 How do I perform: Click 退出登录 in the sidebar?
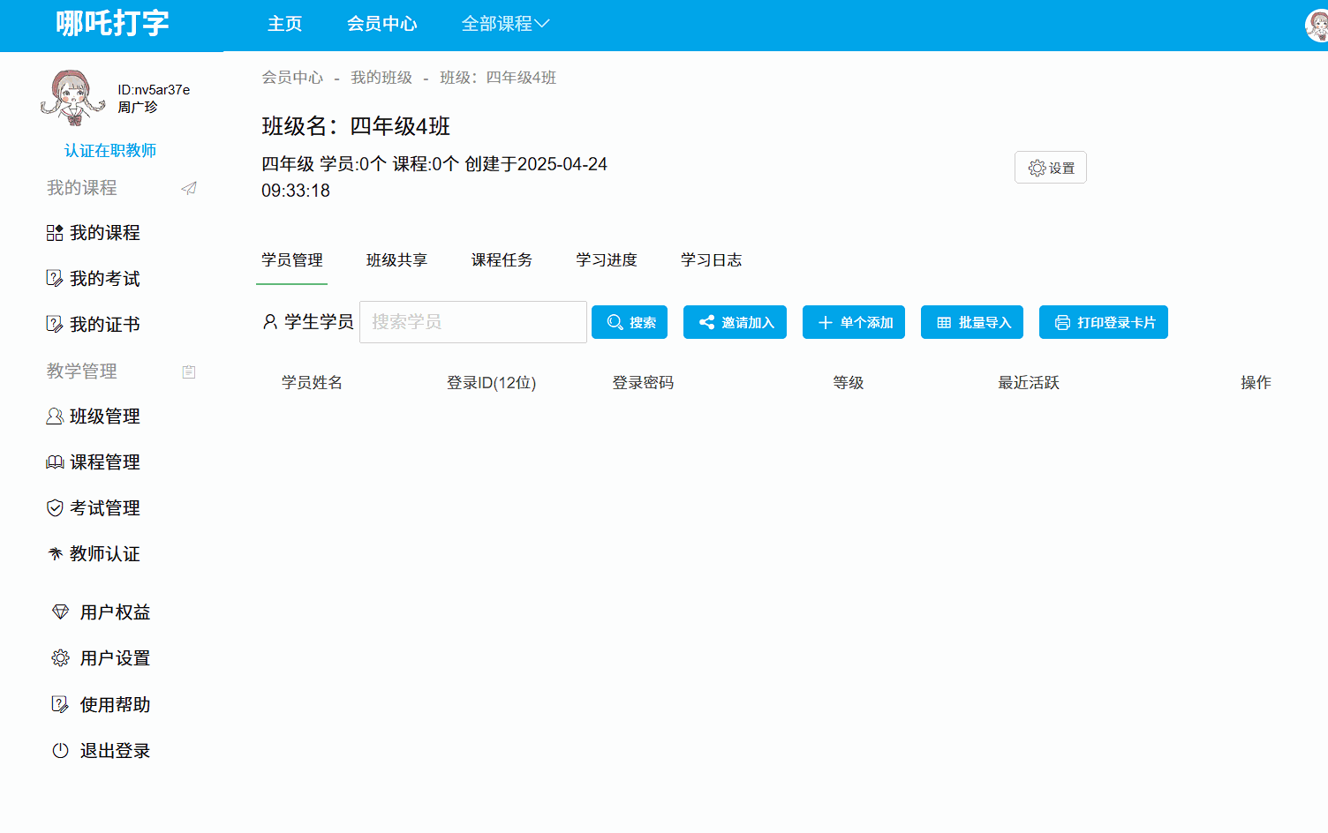tap(114, 751)
